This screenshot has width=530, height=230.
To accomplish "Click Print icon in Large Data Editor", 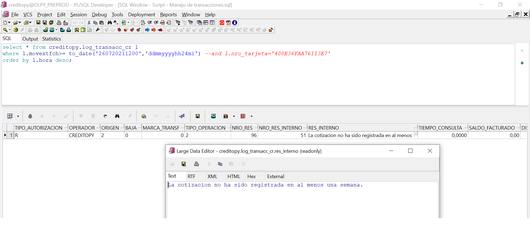I will (197, 164).
